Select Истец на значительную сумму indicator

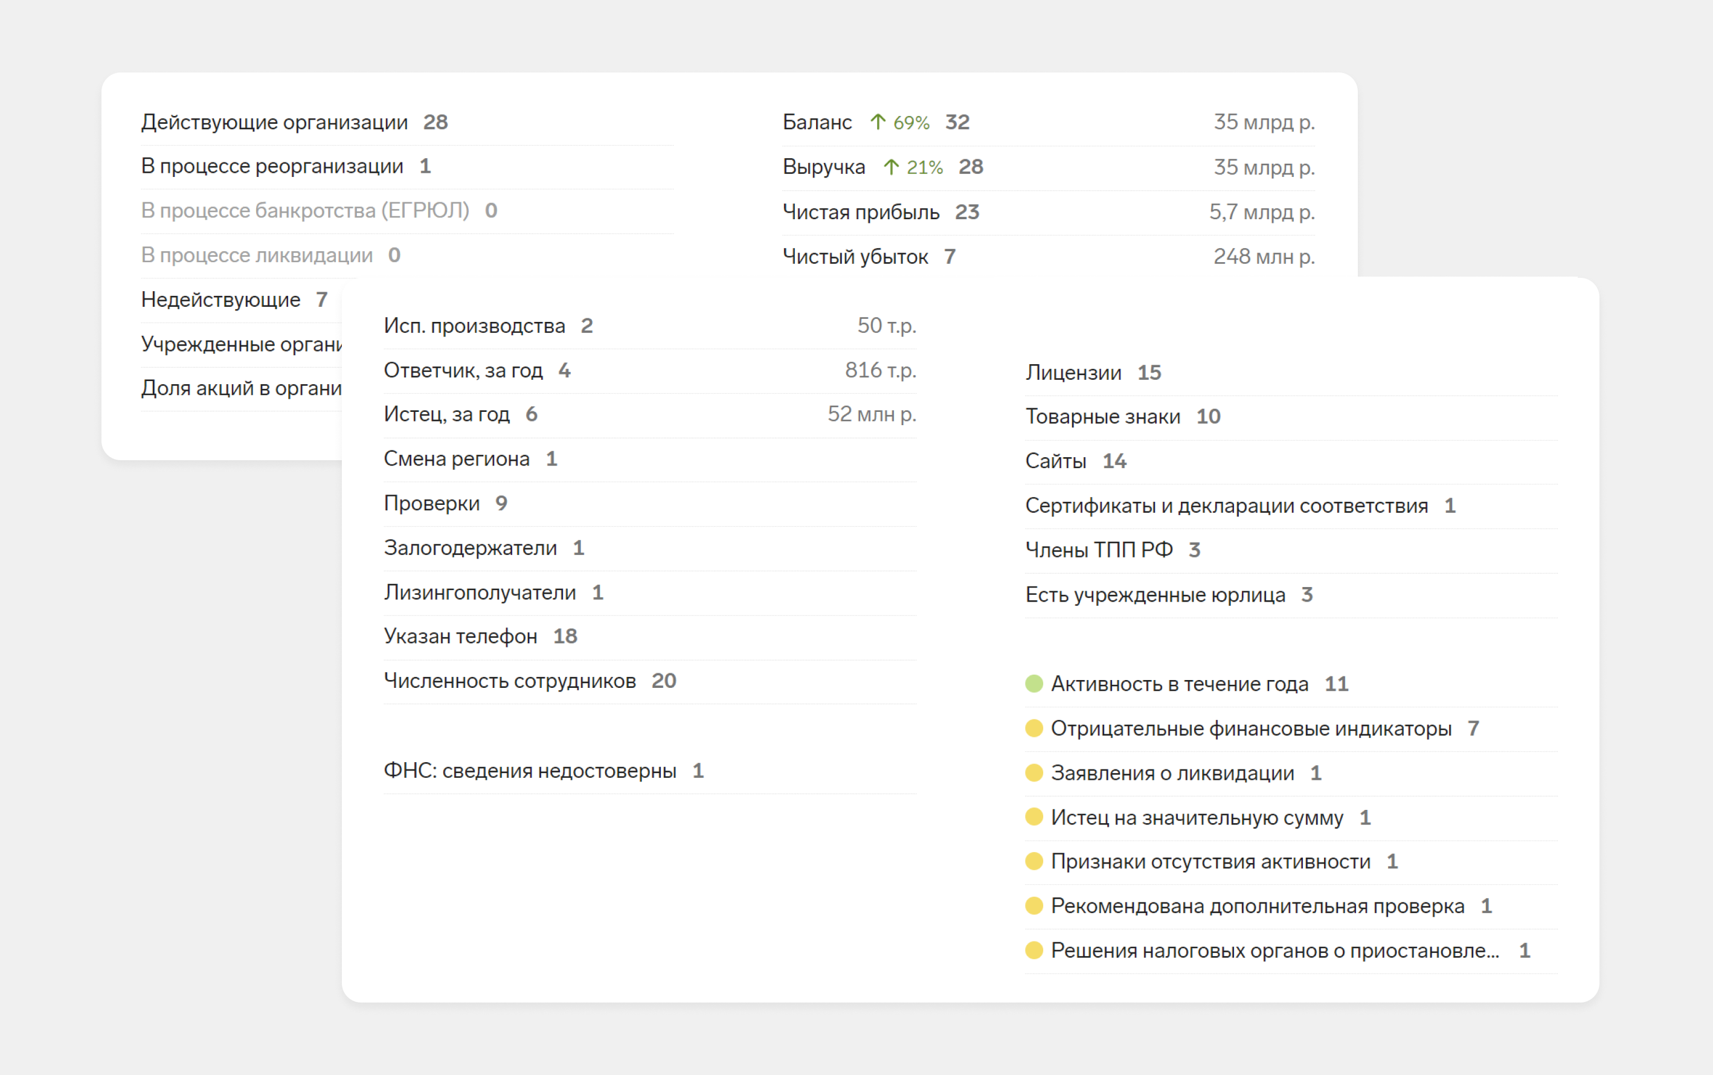click(1291, 817)
